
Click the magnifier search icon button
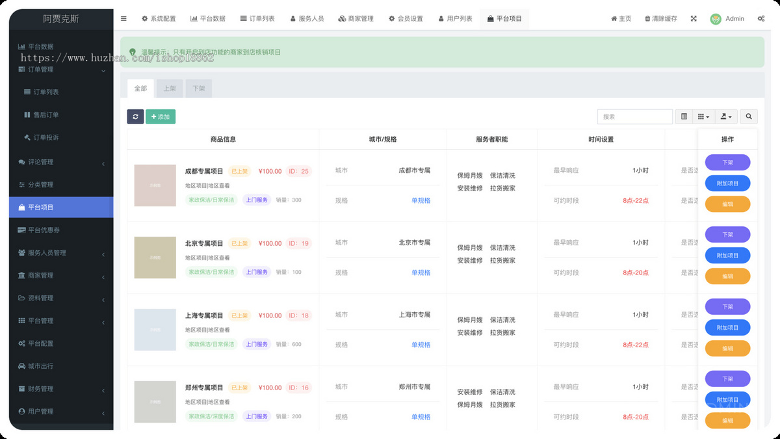pos(749,116)
